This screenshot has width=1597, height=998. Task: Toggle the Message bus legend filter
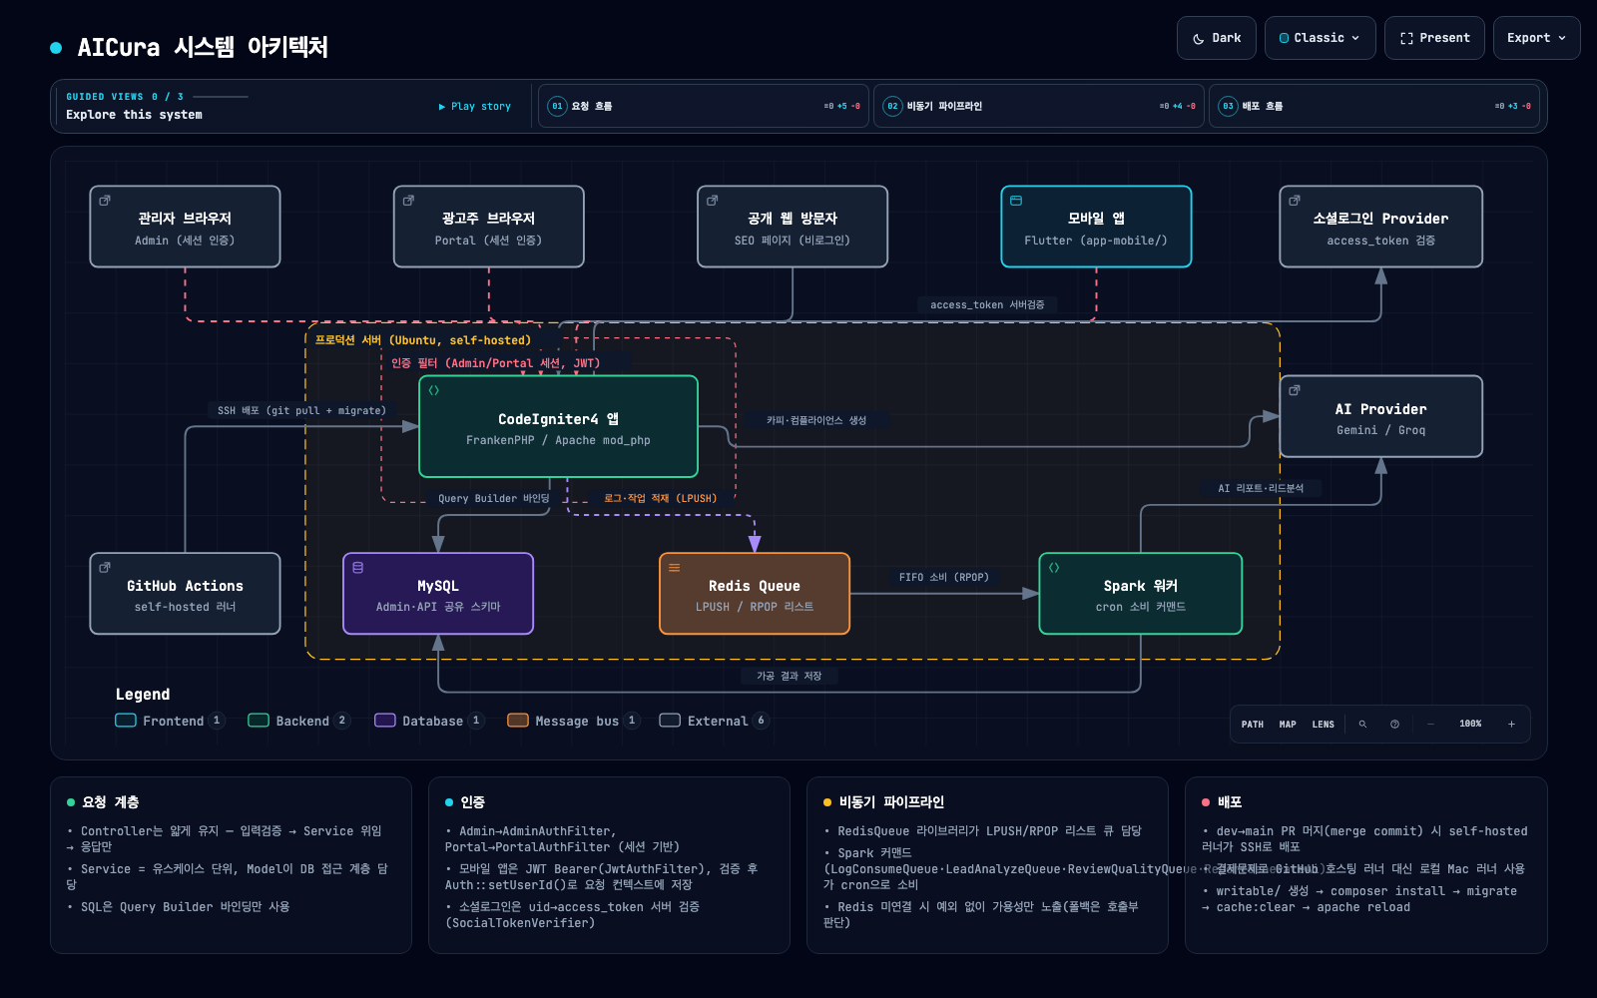[x=574, y=721]
